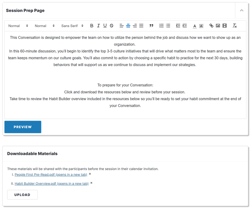
Task: Toggle bold formatting in the editor toolbar
Action: click(92, 26)
